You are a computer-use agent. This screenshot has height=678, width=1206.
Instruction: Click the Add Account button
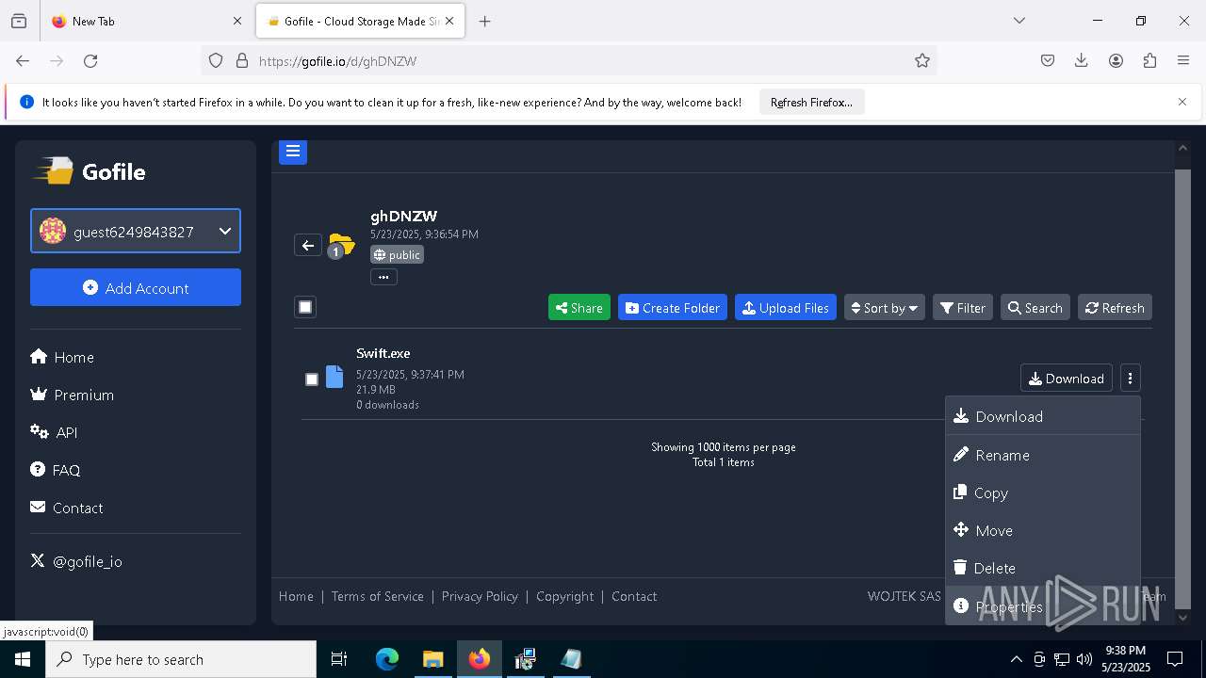point(136,287)
